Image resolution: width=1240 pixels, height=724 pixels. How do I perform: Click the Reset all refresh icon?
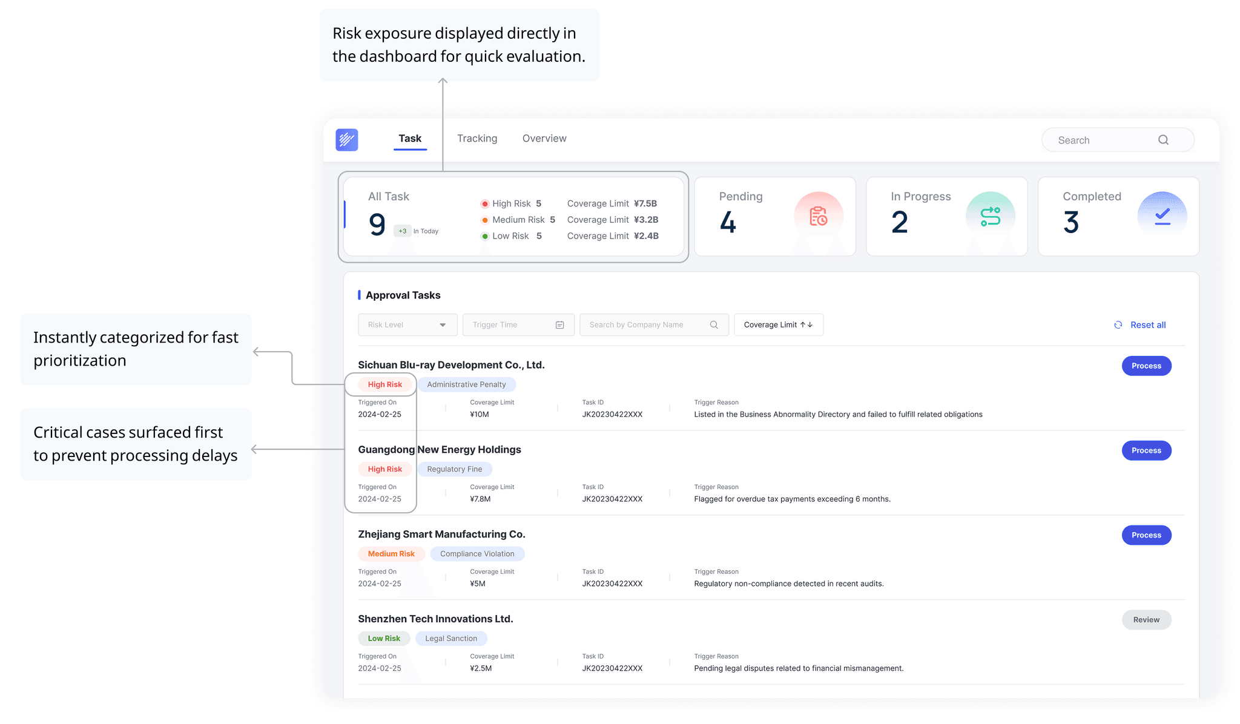click(x=1118, y=325)
